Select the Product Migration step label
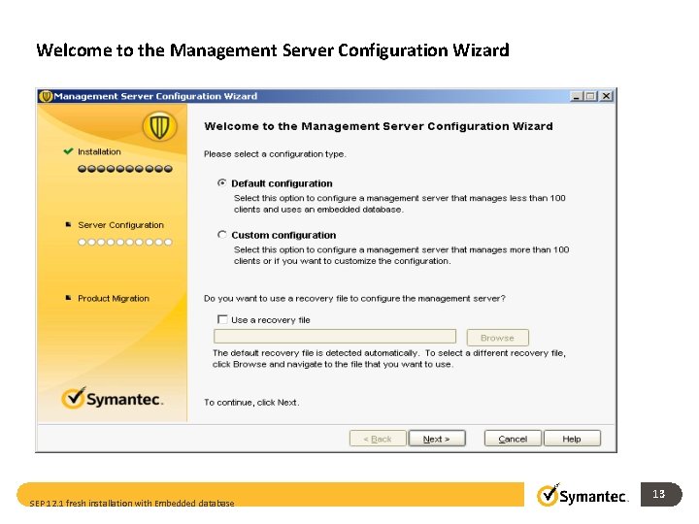 (114, 299)
